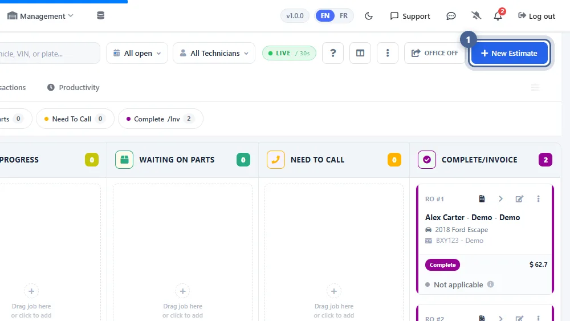Select the Complete /Inv filter chip

161,119
